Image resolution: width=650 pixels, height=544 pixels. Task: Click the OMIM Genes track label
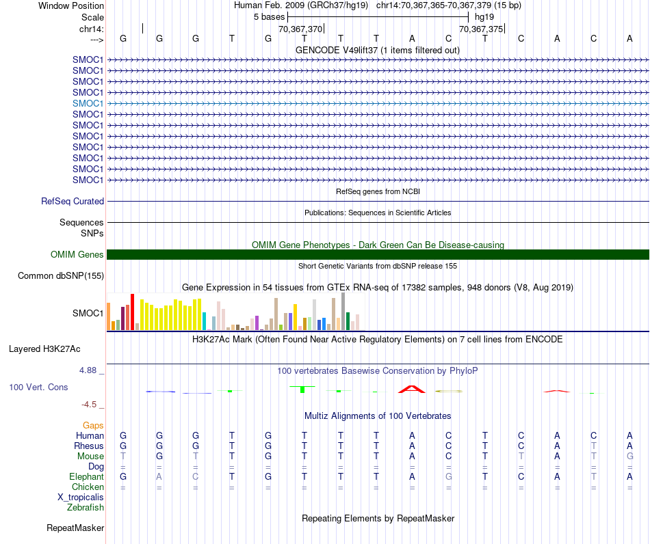(77, 255)
